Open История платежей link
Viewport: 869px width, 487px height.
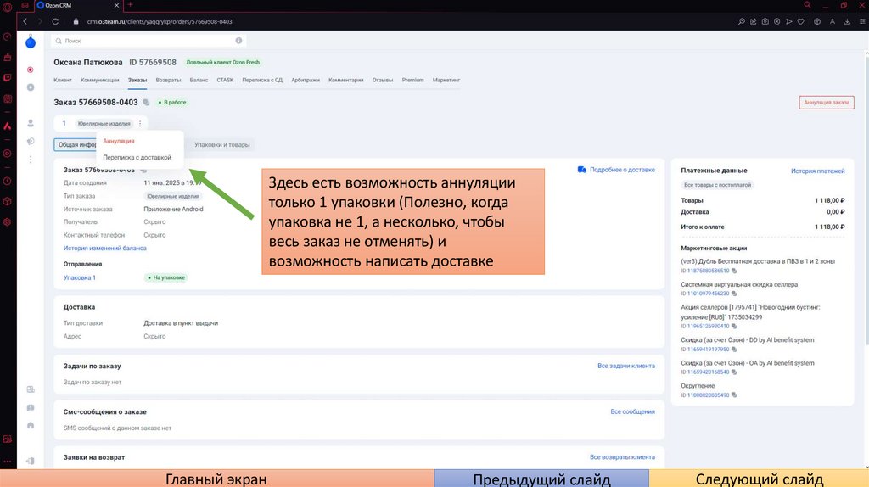pyautogui.click(x=817, y=171)
